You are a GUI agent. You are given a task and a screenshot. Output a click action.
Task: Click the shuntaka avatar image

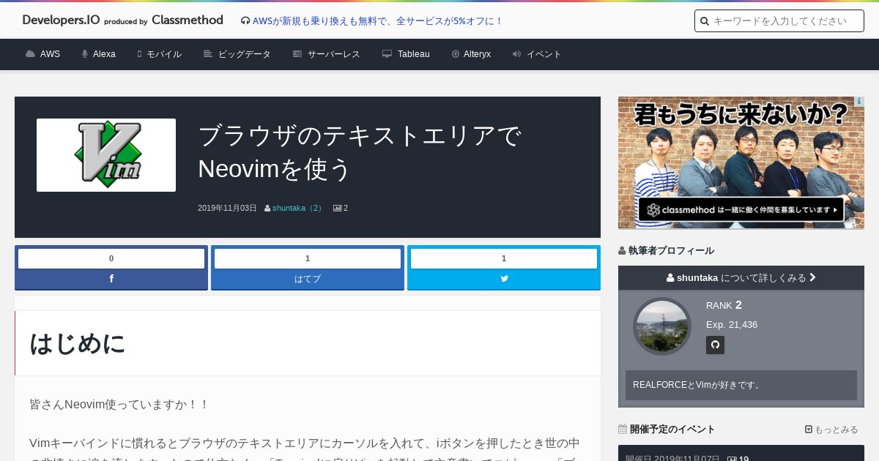coord(662,326)
